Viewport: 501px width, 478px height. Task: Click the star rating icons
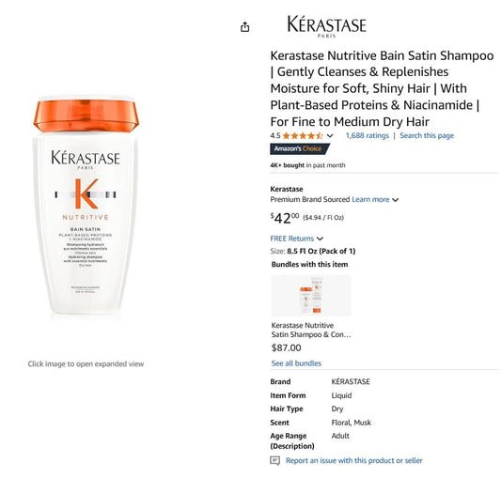tap(303, 136)
